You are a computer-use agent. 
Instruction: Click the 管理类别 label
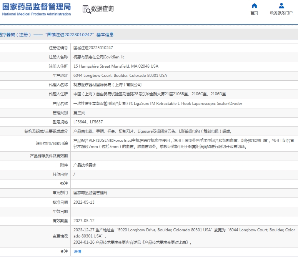[60, 113]
